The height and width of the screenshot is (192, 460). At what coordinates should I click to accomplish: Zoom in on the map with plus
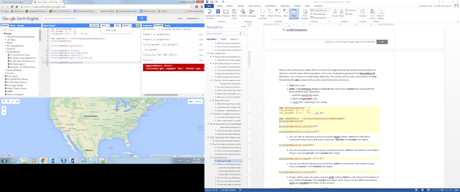coord(4,108)
